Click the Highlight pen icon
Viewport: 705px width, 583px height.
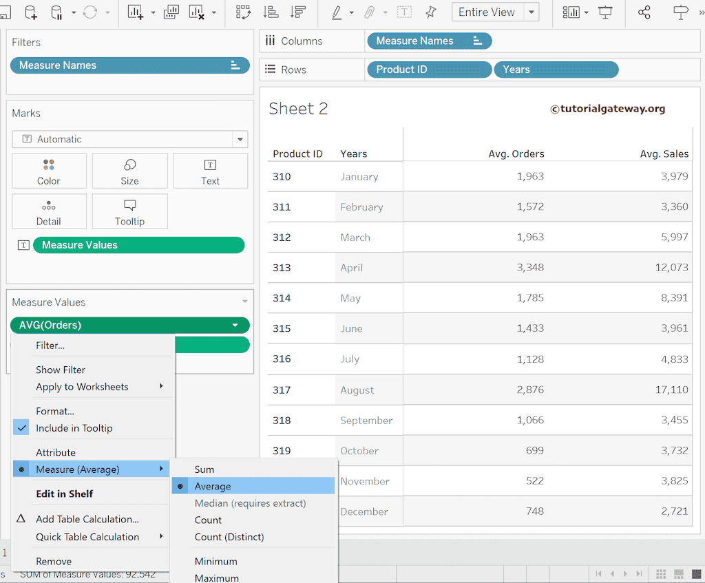pyautogui.click(x=337, y=12)
